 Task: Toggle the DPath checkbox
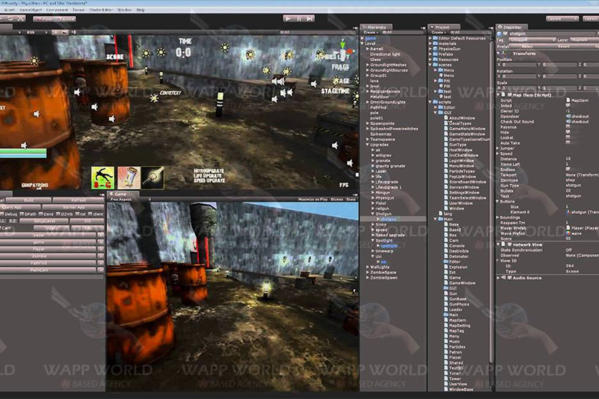[22, 214]
